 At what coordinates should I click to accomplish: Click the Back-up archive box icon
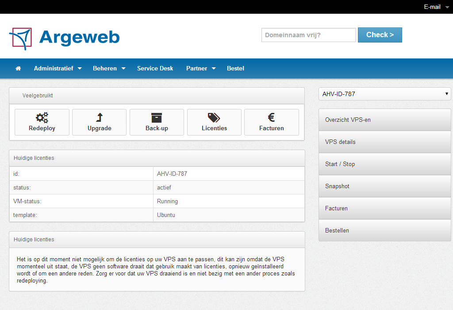click(x=157, y=117)
